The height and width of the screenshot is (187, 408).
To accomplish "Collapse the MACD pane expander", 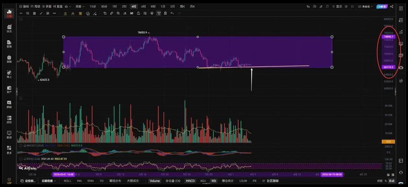I will point(21,146).
